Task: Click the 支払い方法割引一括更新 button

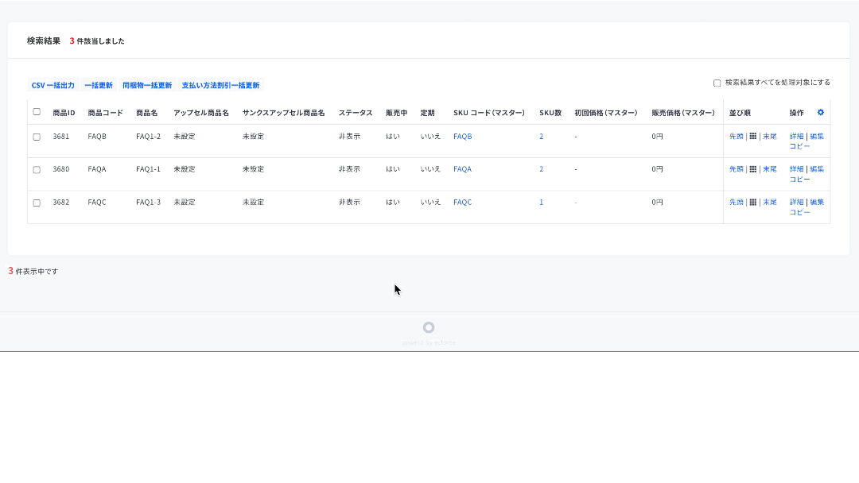Action: pos(223,84)
